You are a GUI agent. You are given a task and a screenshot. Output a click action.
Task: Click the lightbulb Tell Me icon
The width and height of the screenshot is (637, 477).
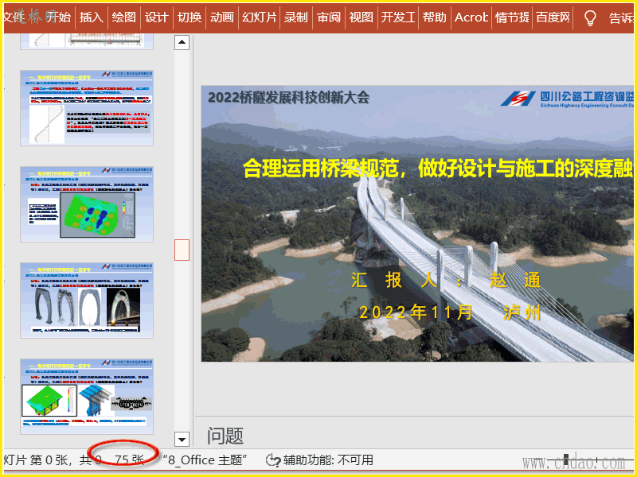[590, 17]
